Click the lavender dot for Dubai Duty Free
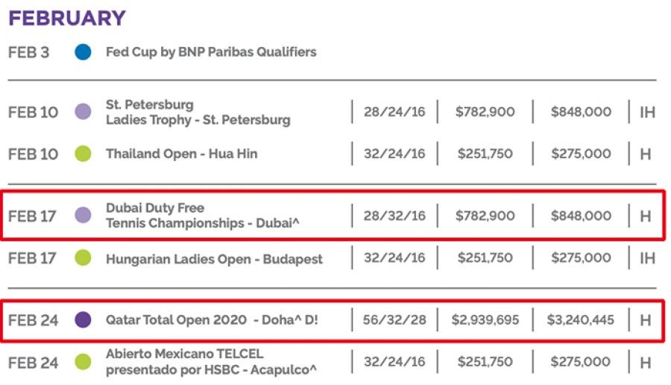 click(x=83, y=215)
